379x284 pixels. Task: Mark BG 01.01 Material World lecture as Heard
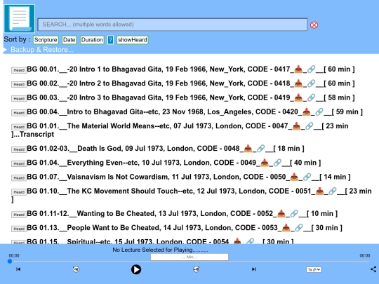point(19,127)
